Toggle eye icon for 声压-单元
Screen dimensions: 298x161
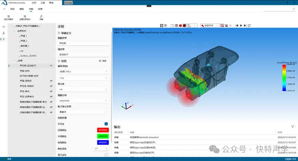(51, 91)
